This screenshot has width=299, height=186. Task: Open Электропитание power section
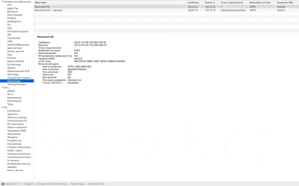click(17, 84)
